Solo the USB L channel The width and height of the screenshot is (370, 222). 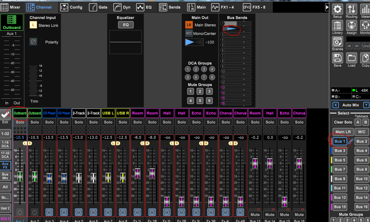tap(108, 122)
